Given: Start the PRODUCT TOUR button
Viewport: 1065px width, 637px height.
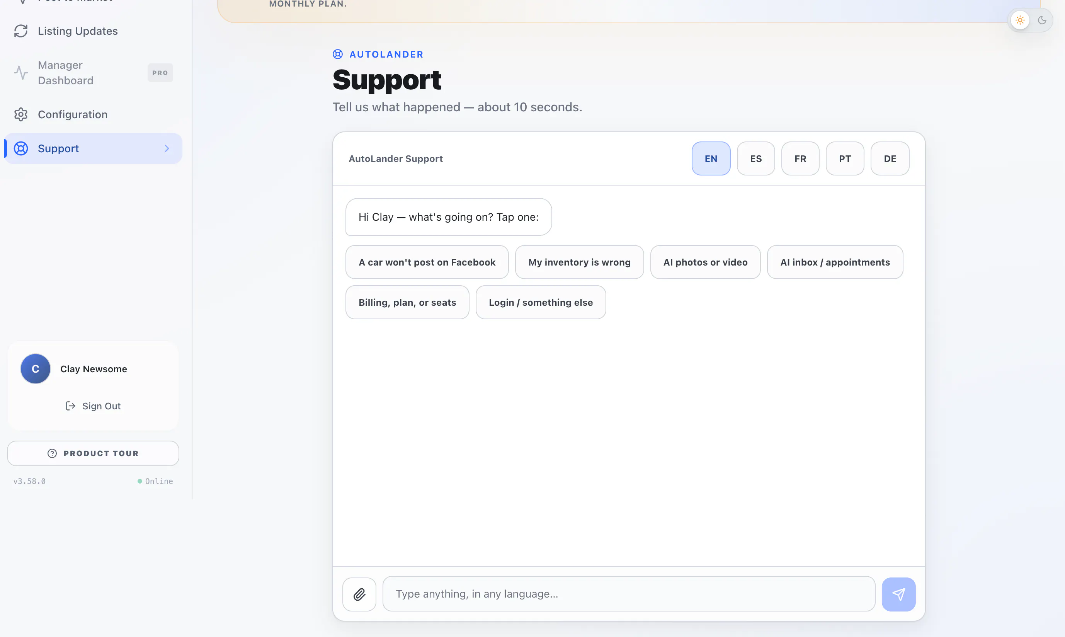Looking at the screenshot, I should 93,453.
